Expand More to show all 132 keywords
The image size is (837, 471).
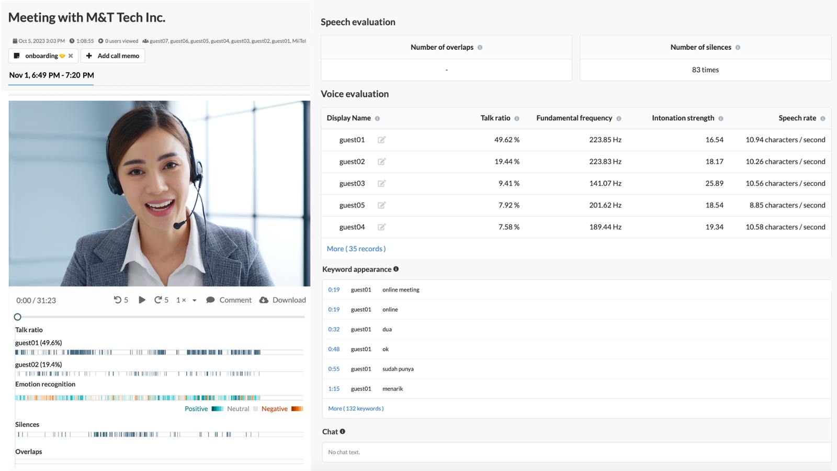(x=356, y=408)
